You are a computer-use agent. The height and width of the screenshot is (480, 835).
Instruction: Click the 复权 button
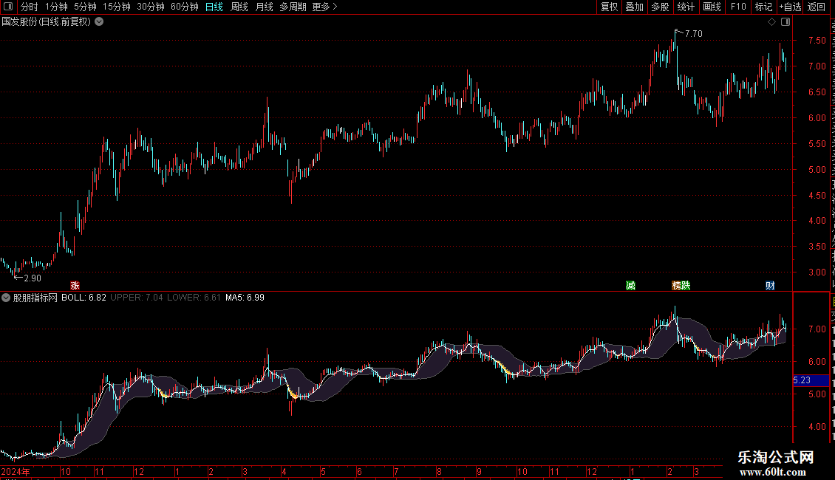tap(609, 7)
